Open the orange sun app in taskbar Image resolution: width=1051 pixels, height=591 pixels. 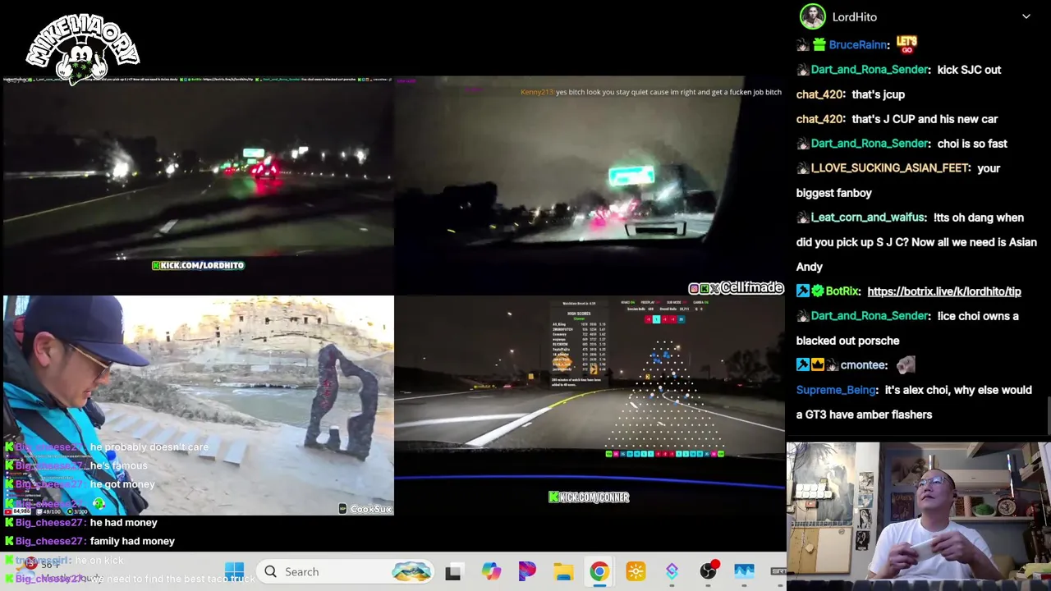click(x=636, y=571)
